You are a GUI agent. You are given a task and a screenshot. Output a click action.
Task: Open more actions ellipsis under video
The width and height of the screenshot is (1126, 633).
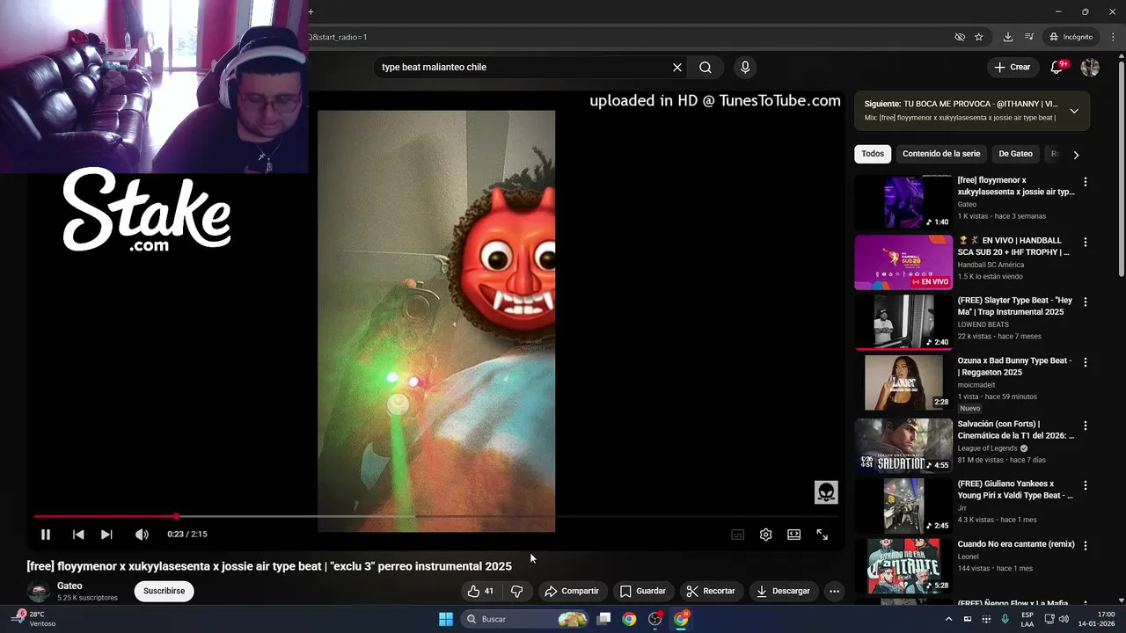pyautogui.click(x=834, y=591)
